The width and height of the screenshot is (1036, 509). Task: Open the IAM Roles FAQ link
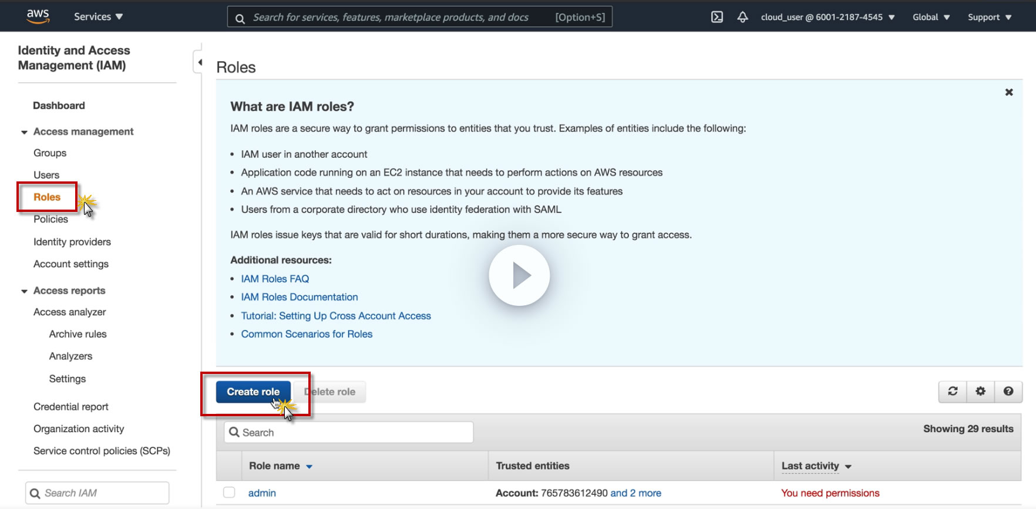pyautogui.click(x=275, y=279)
